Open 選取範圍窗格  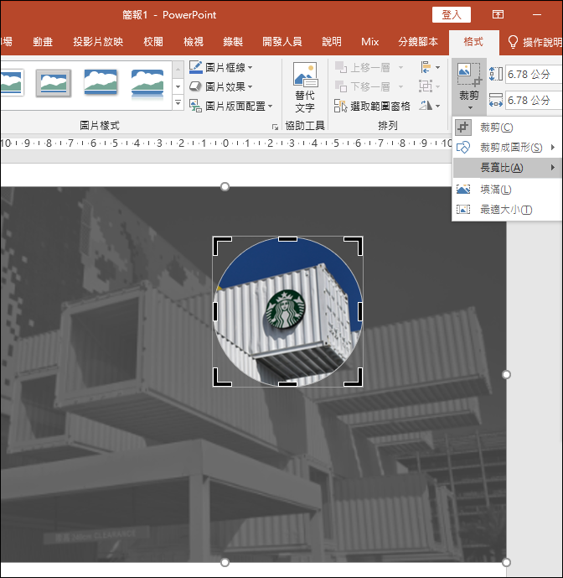pyautogui.click(x=372, y=107)
